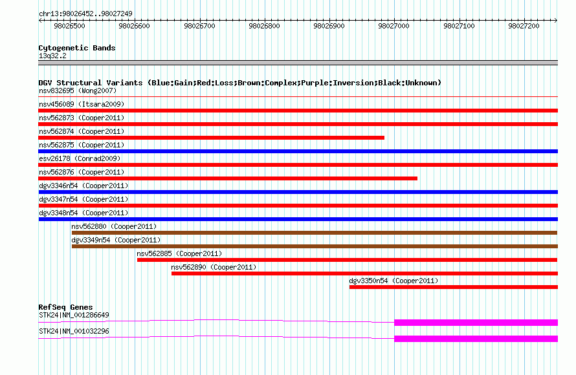The height and width of the screenshot is (375, 576).
Task: Click ruler position 98027200
Action: point(524,26)
